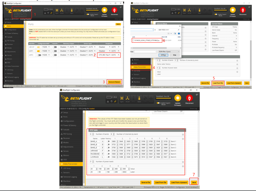This screenshot has width=256, height=191.
Task: Toggle UART1 Configuration/MSP switch off
Action: pos(39,51)
